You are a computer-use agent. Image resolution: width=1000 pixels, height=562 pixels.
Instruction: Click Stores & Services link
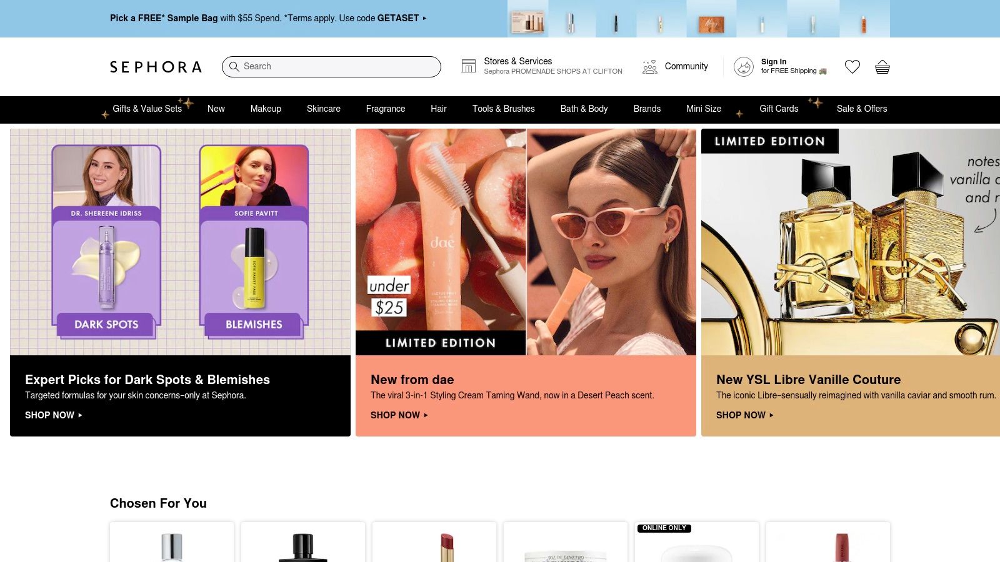(518, 61)
